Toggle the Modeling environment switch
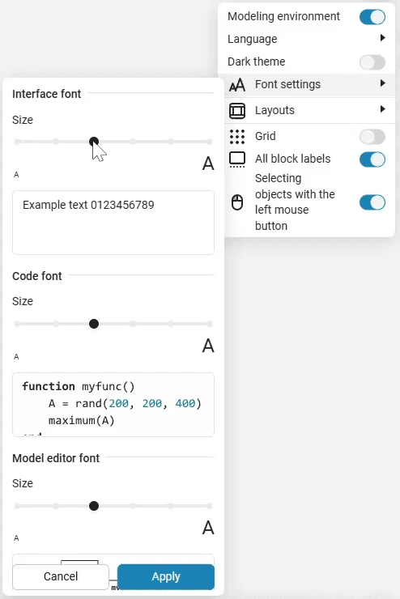The height and width of the screenshot is (599, 400). click(x=372, y=17)
